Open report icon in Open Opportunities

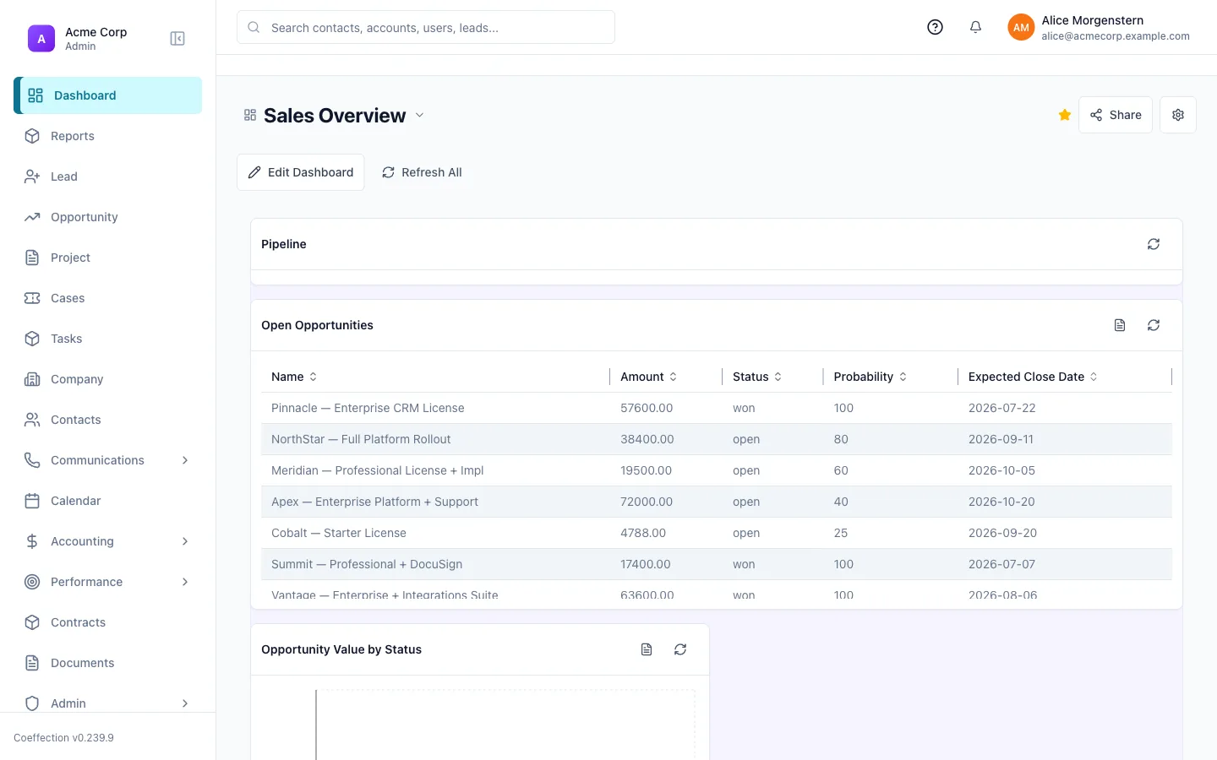[1120, 325]
